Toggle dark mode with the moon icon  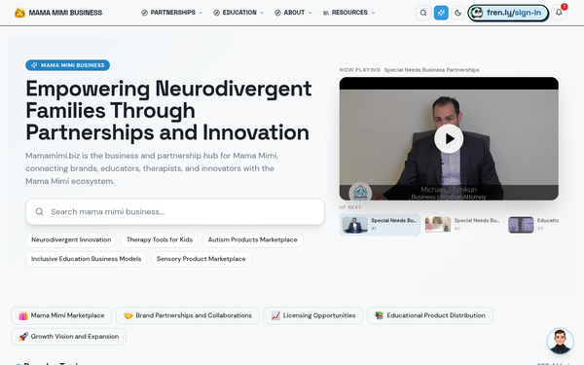(x=458, y=13)
